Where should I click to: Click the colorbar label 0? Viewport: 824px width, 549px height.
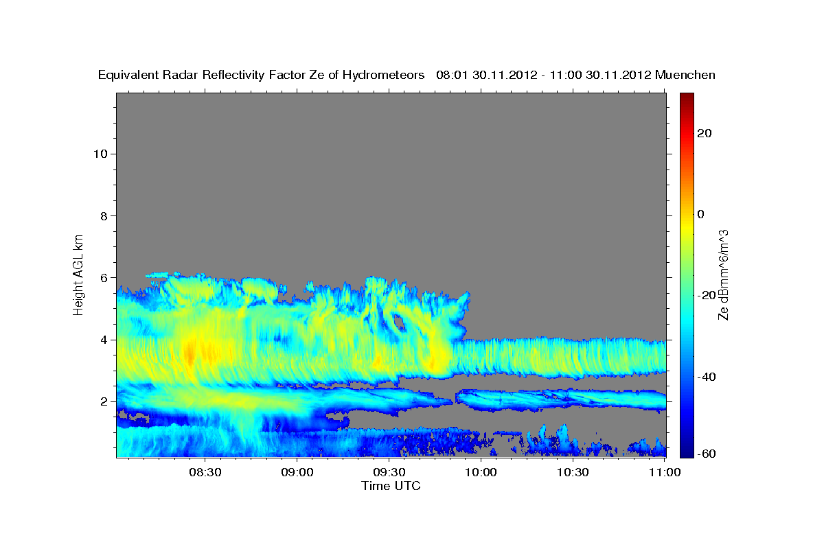click(701, 214)
